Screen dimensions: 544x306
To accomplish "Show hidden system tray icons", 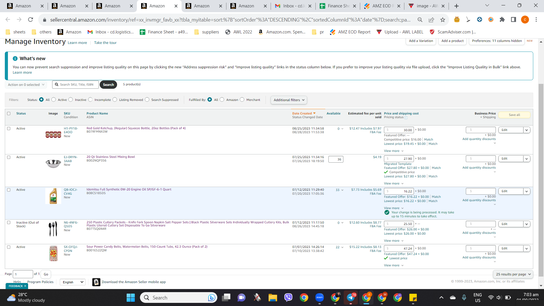I will point(441,297).
